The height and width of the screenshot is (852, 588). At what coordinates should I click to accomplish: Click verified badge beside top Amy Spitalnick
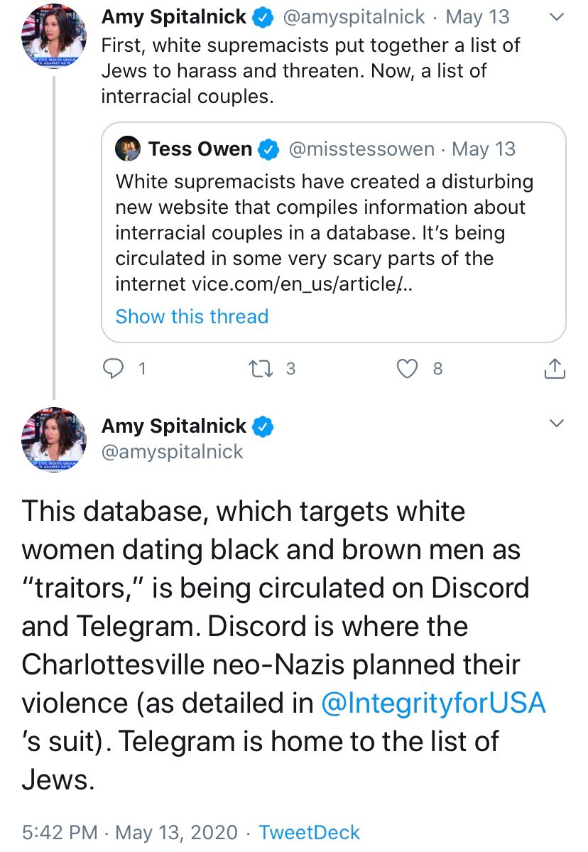tap(264, 17)
